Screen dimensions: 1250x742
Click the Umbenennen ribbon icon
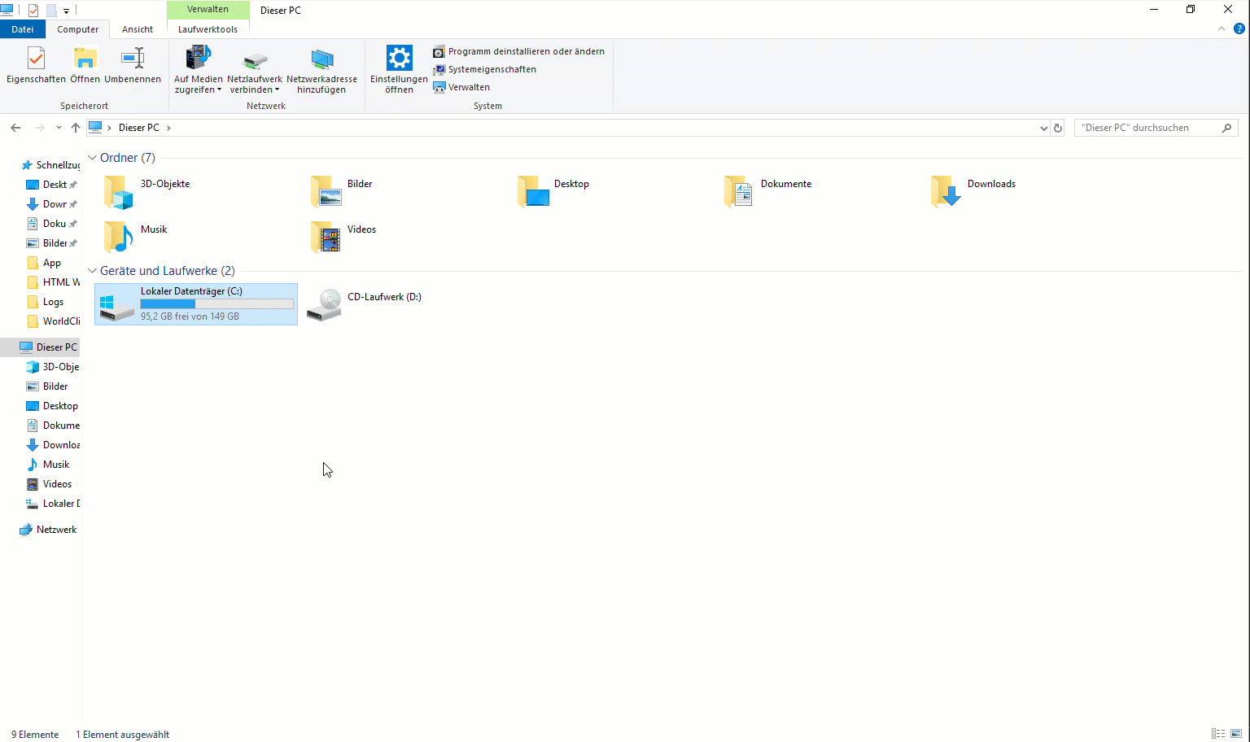133,60
